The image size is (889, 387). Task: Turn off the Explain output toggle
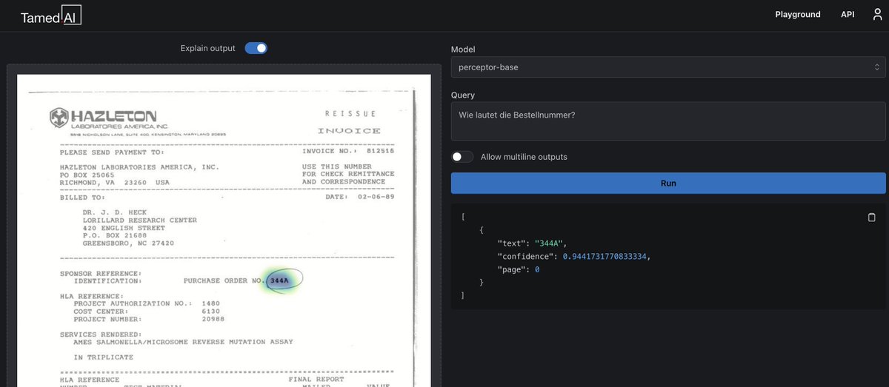tap(256, 48)
